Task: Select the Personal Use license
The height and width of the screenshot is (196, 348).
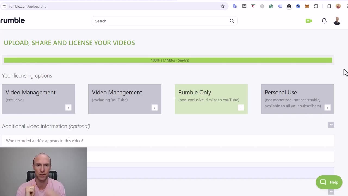Action: (297, 99)
